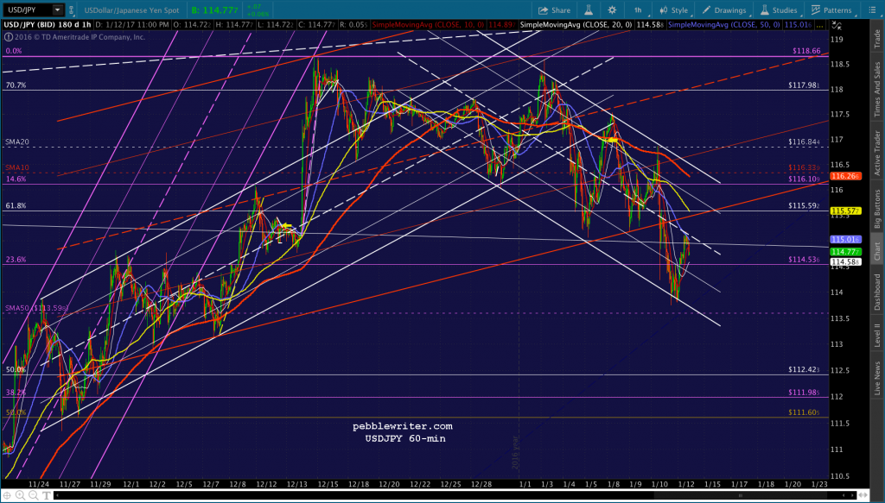Click the info icon beside TD Ameritrade copyright

9,37
